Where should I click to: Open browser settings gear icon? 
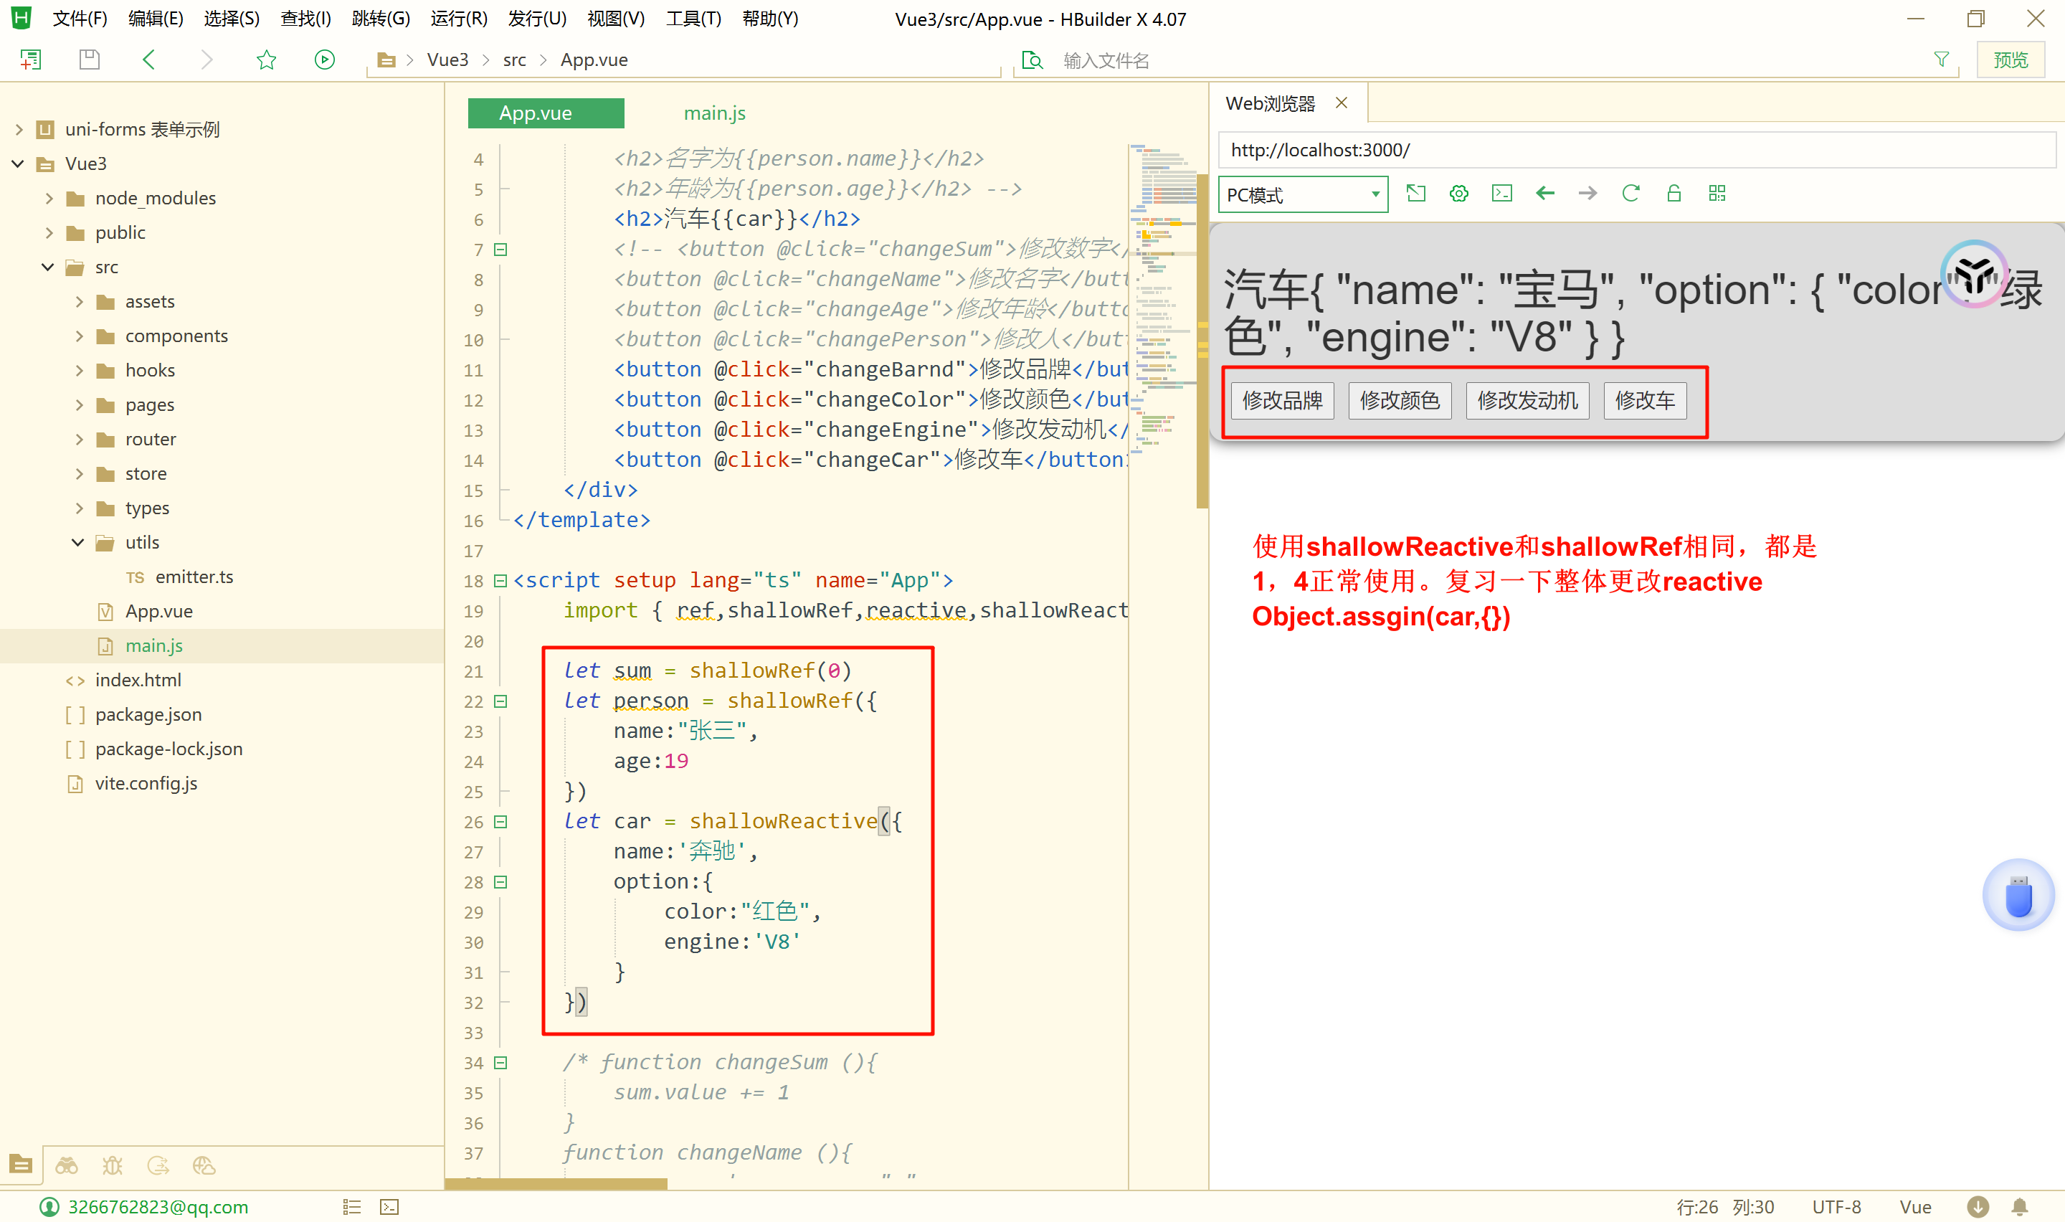[x=1458, y=194]
